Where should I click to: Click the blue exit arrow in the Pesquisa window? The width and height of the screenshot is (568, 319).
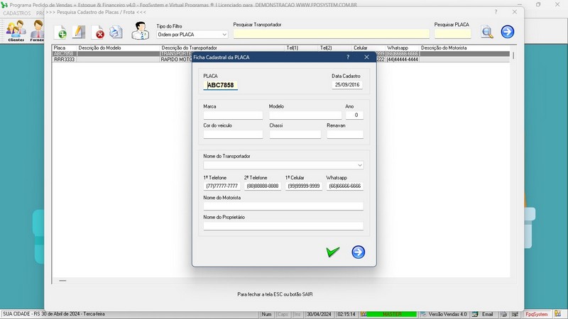point(508,32)
